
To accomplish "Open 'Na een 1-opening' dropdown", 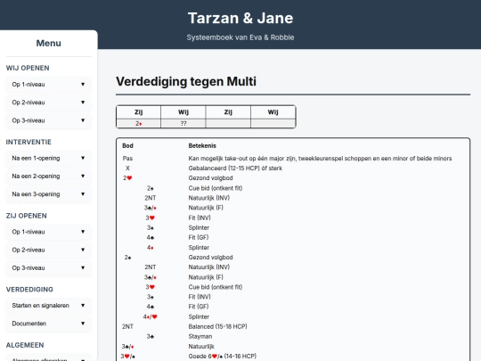I will pyautogui.click(x=48, y=158).
